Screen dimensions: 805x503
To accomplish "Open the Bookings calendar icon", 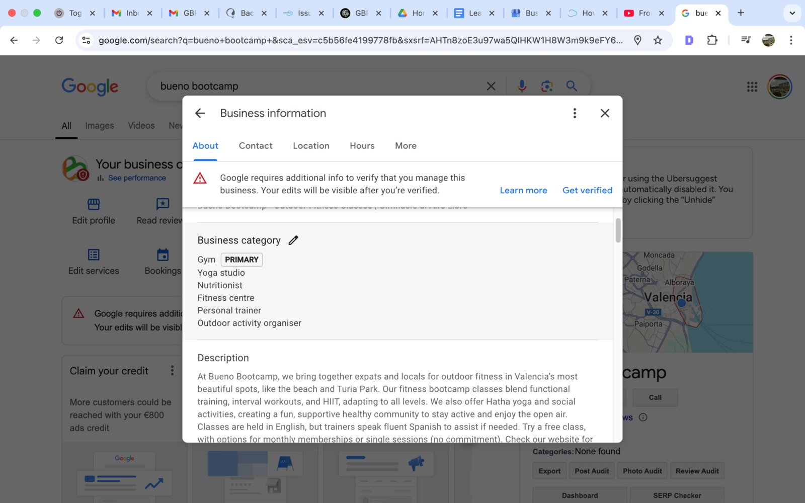I will [x=163, y=255].
